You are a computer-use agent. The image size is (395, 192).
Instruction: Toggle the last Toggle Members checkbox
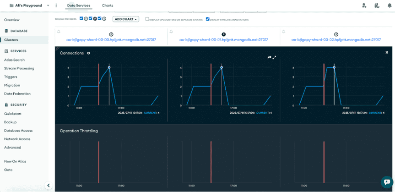coord(99,18)
